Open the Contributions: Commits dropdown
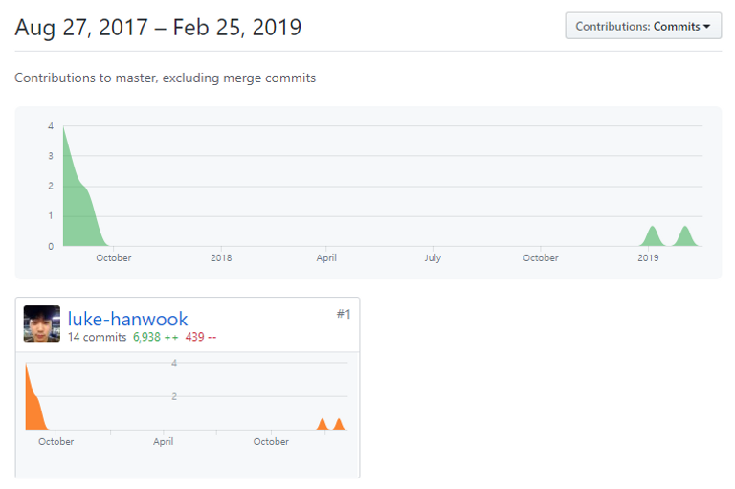Image resolution: width=735 pixels, height=489 pixels. [x=643, y=26]
